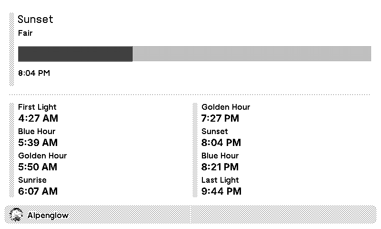The width and height of the screenshot is (381, 229).
Task: Select the 5:39 AM Blue Hour time
Action: (x=38, y=143)
